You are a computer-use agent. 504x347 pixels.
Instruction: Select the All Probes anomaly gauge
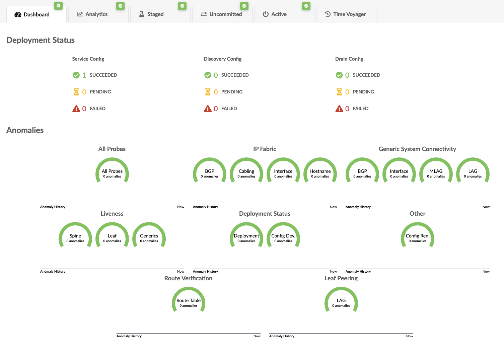112,173
